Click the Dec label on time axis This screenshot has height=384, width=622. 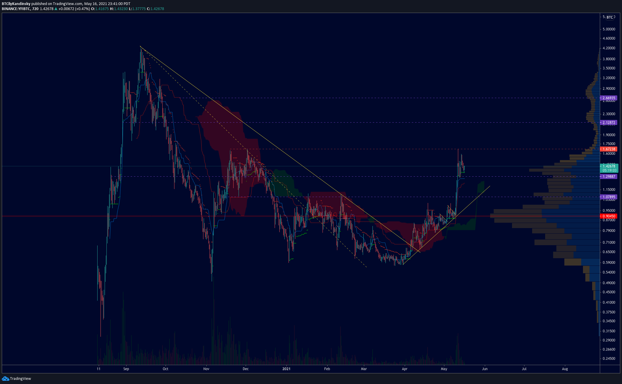coord(246,369)
